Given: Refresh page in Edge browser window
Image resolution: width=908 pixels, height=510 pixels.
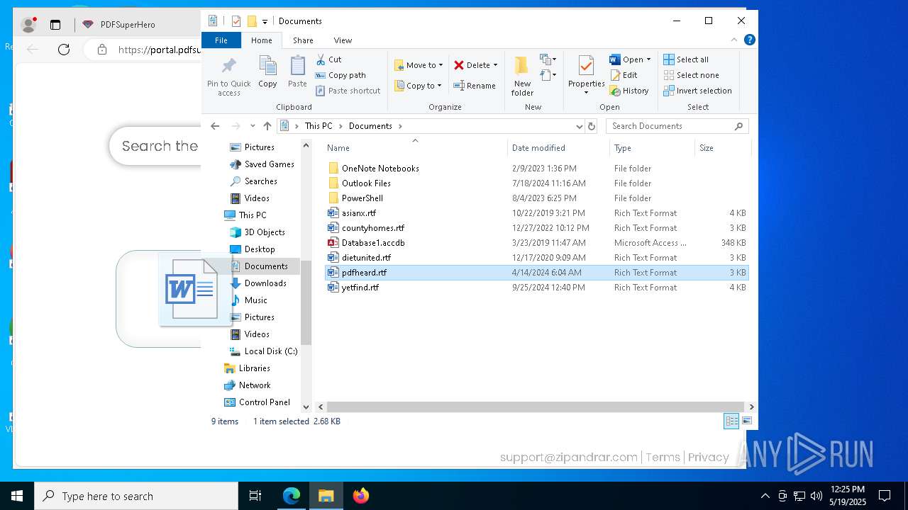Looking at the screenshot, I should pos(64,49).
